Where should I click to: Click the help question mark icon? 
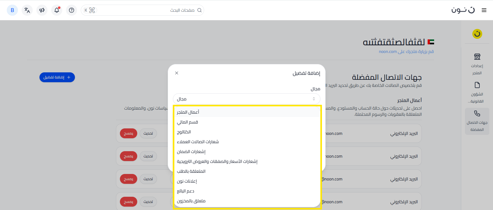point(72,10)
